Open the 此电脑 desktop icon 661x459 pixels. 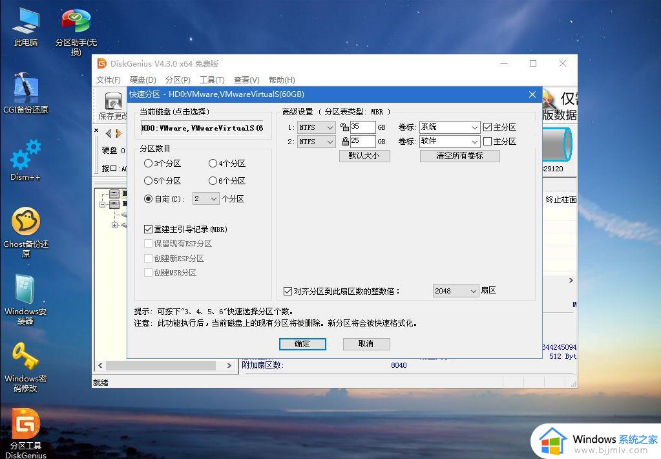point(26,27)
